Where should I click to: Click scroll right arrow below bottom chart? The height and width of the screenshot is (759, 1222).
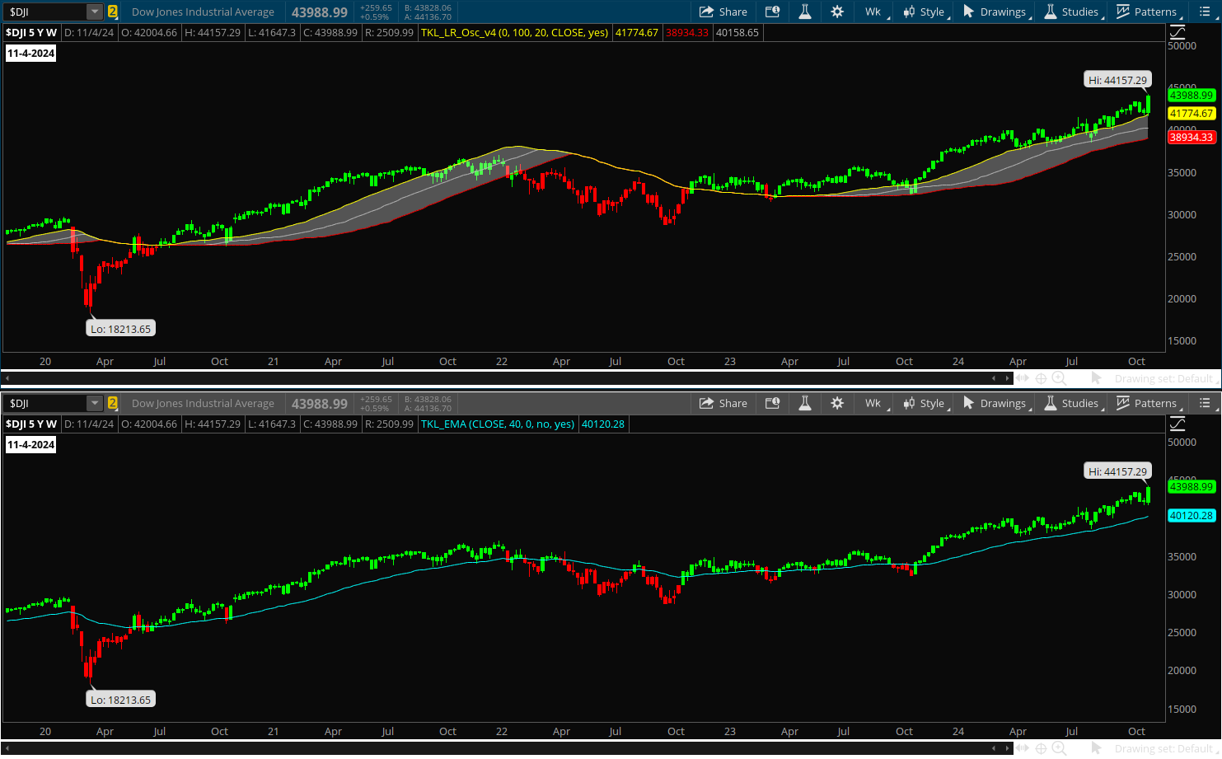(1007, 748)
